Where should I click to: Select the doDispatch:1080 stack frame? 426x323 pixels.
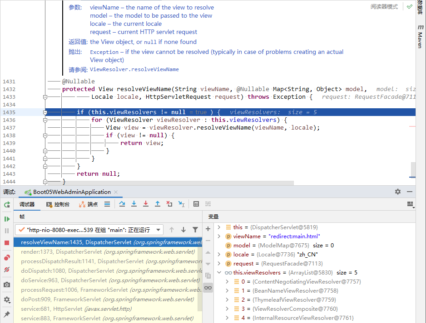pos(108,271)
